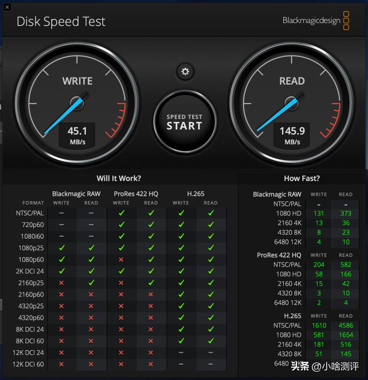The image size is (368, 380).
Task: Click the green check for H.265 write at 8K DCI 60
Action: (x=181, y=341)
